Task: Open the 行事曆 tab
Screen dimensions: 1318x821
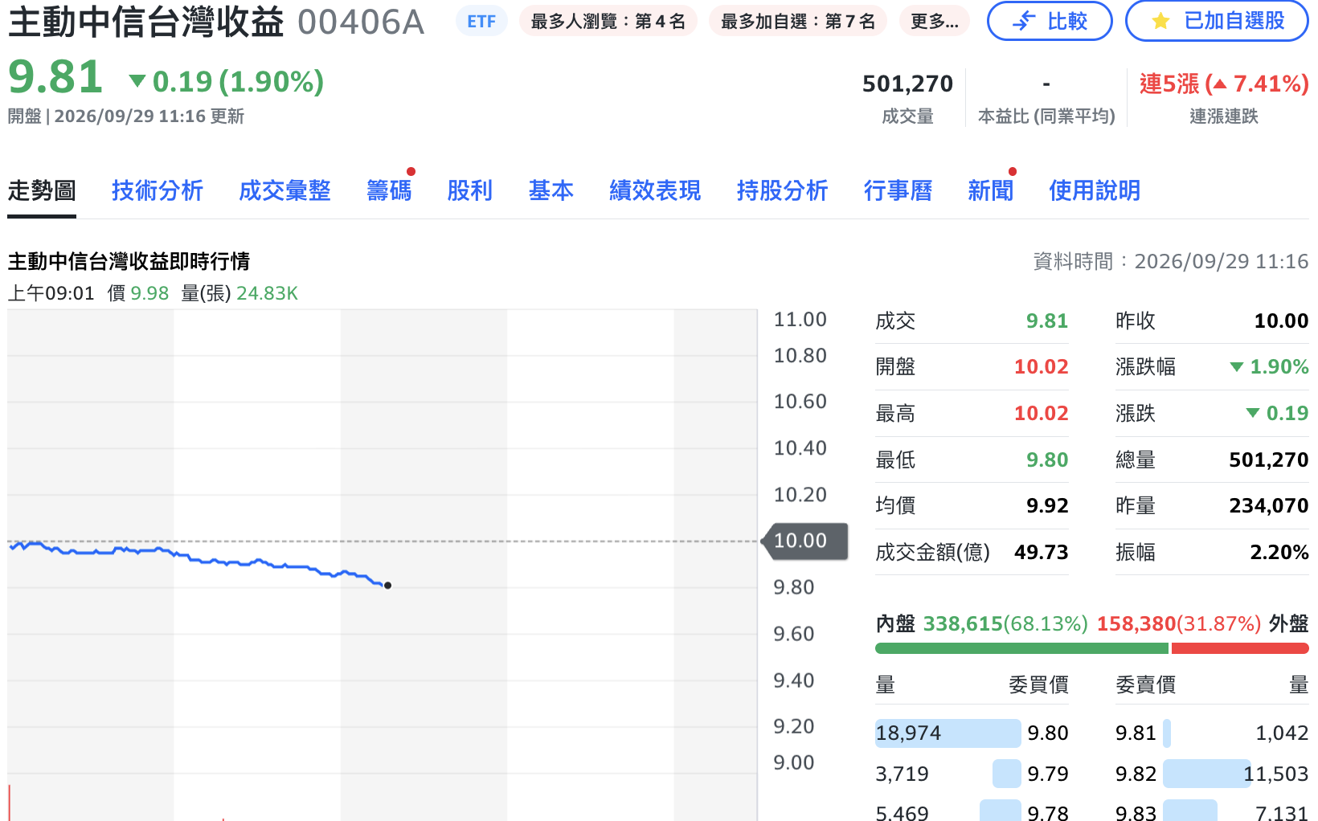Action: (x=898, y=191)
